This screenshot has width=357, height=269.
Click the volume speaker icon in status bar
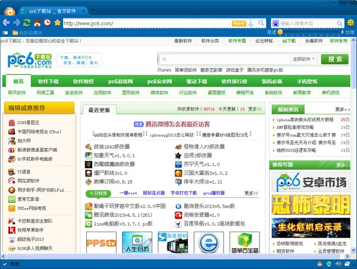(338, 264)
